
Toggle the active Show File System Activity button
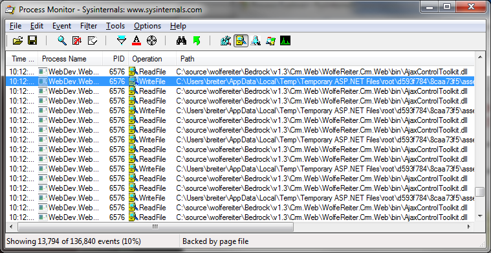click(241, 41)
